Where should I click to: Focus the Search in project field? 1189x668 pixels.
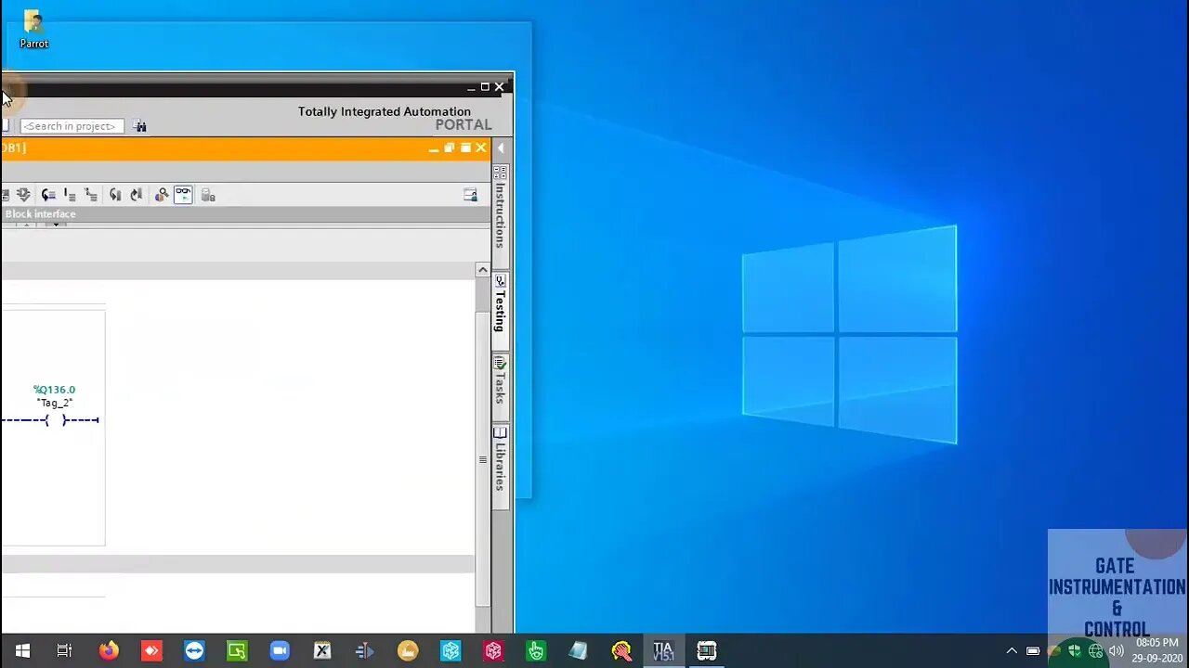[x=72, y=126]
